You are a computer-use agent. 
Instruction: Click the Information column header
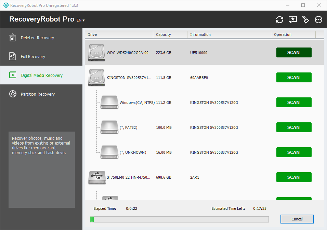(x=229, y=35)
